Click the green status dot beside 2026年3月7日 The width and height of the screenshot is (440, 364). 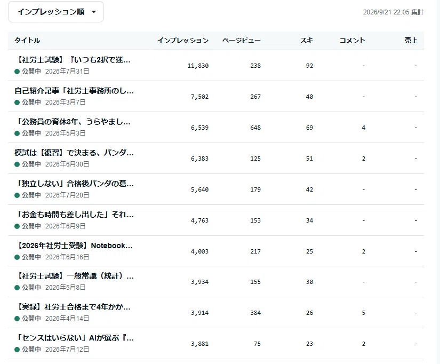tap(17, 102)
